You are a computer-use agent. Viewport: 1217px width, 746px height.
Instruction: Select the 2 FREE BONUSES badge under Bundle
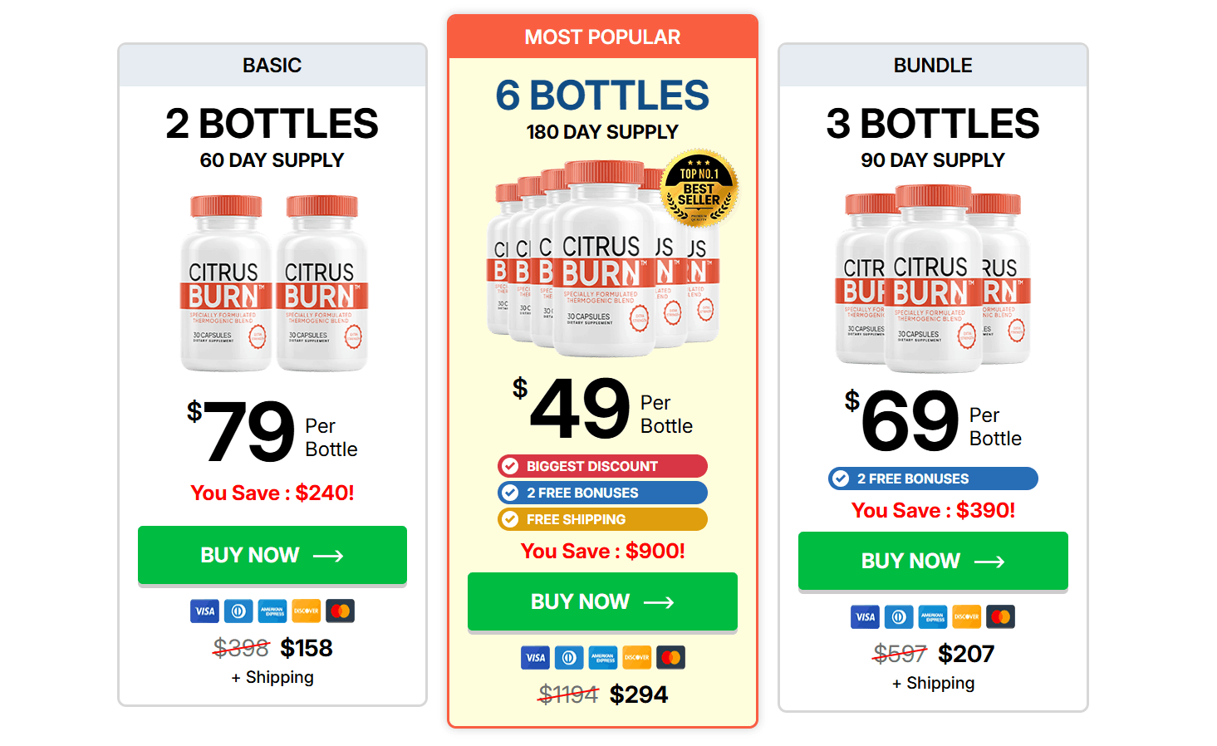[932, 479]
